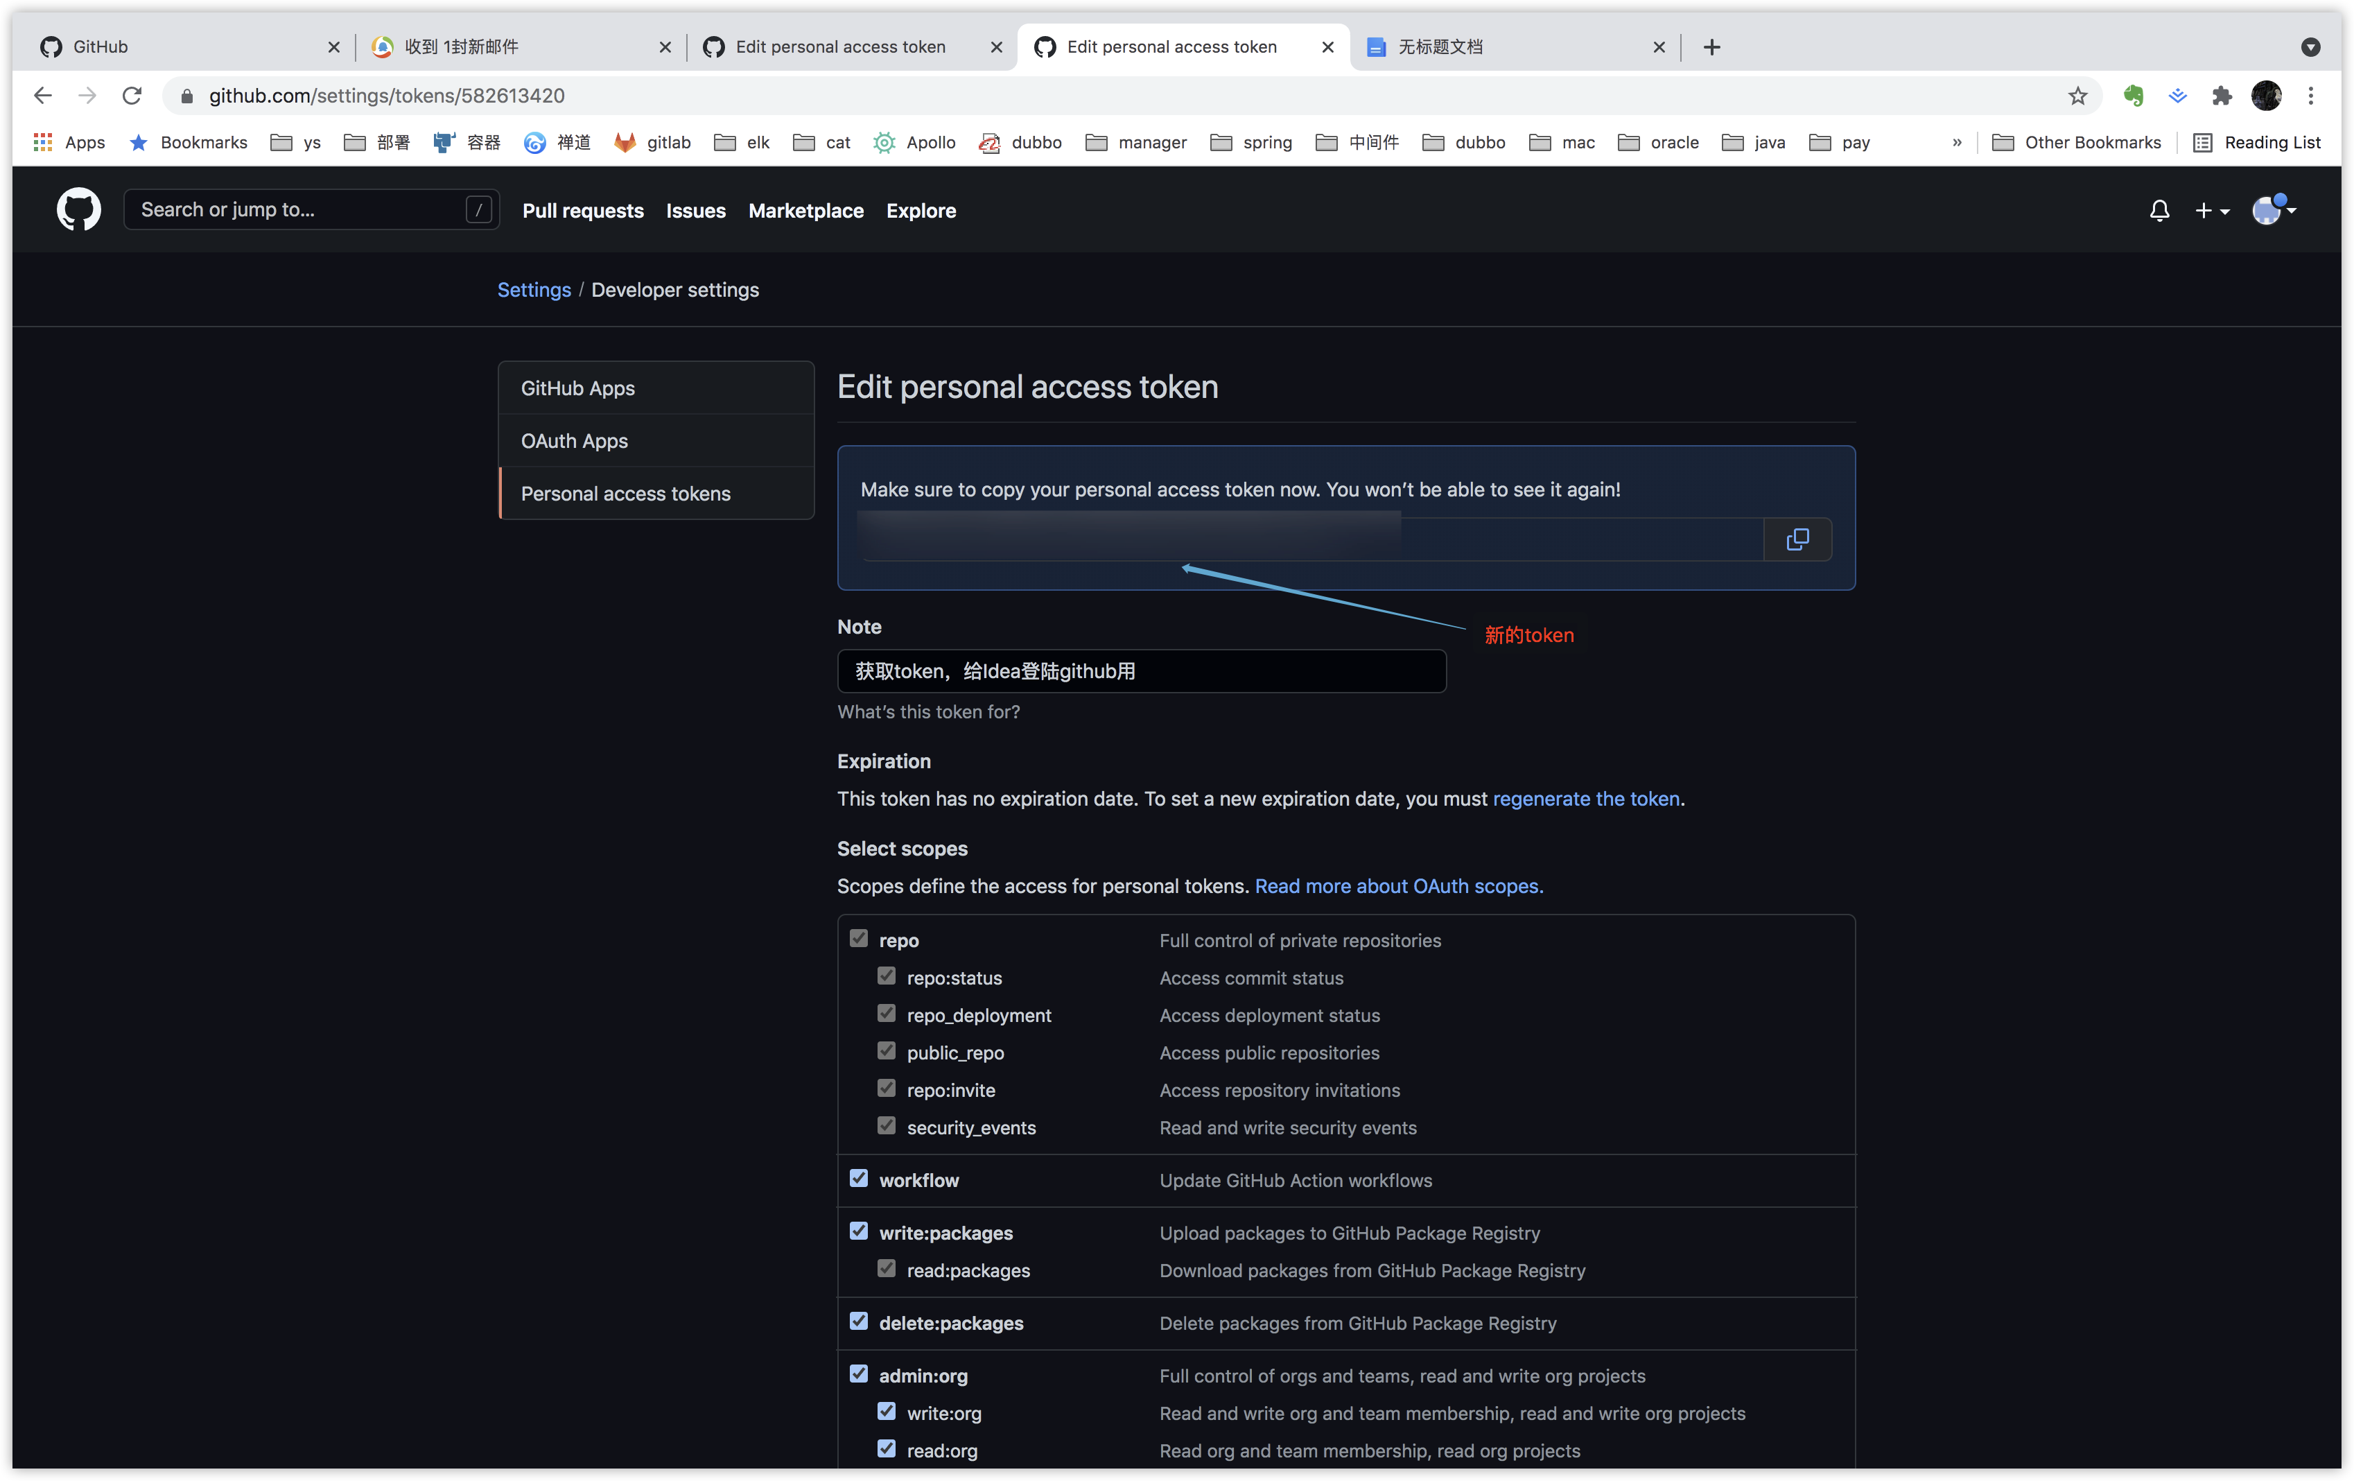
Task: Expand hidden bookmarks with the chevron
Action: point(1955,141)
